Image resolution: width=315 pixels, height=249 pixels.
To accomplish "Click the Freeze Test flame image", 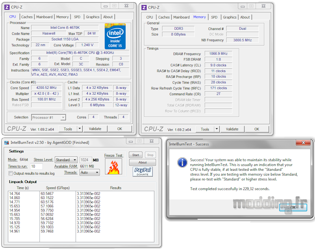I will point(113,166).
